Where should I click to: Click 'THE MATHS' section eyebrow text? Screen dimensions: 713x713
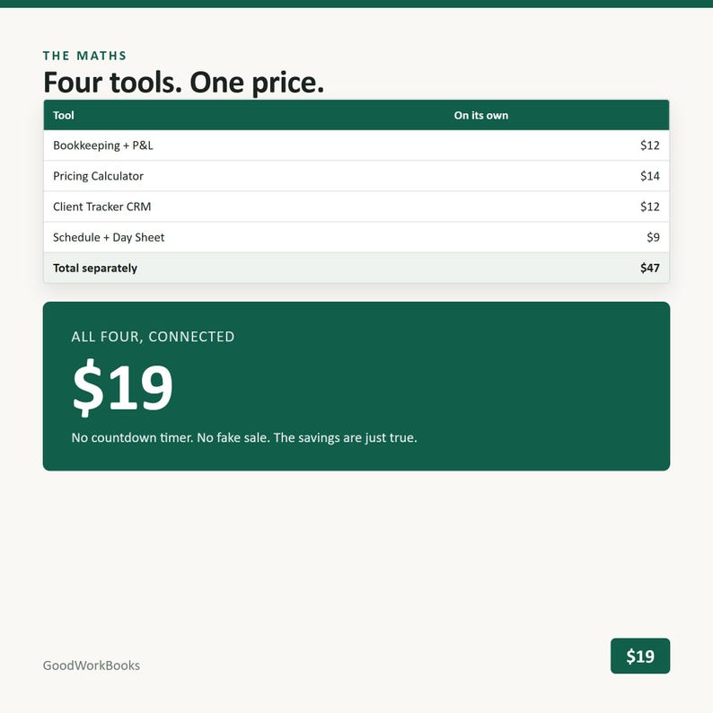pos(84,56)
